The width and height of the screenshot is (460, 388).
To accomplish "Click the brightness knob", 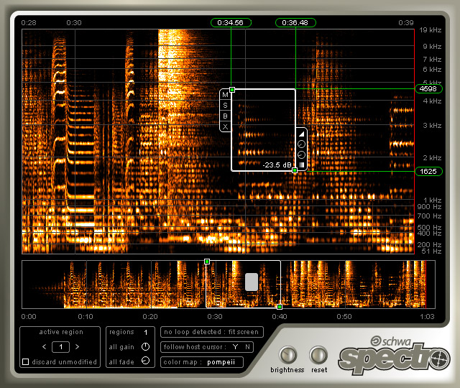I will [x=287, y=354].
